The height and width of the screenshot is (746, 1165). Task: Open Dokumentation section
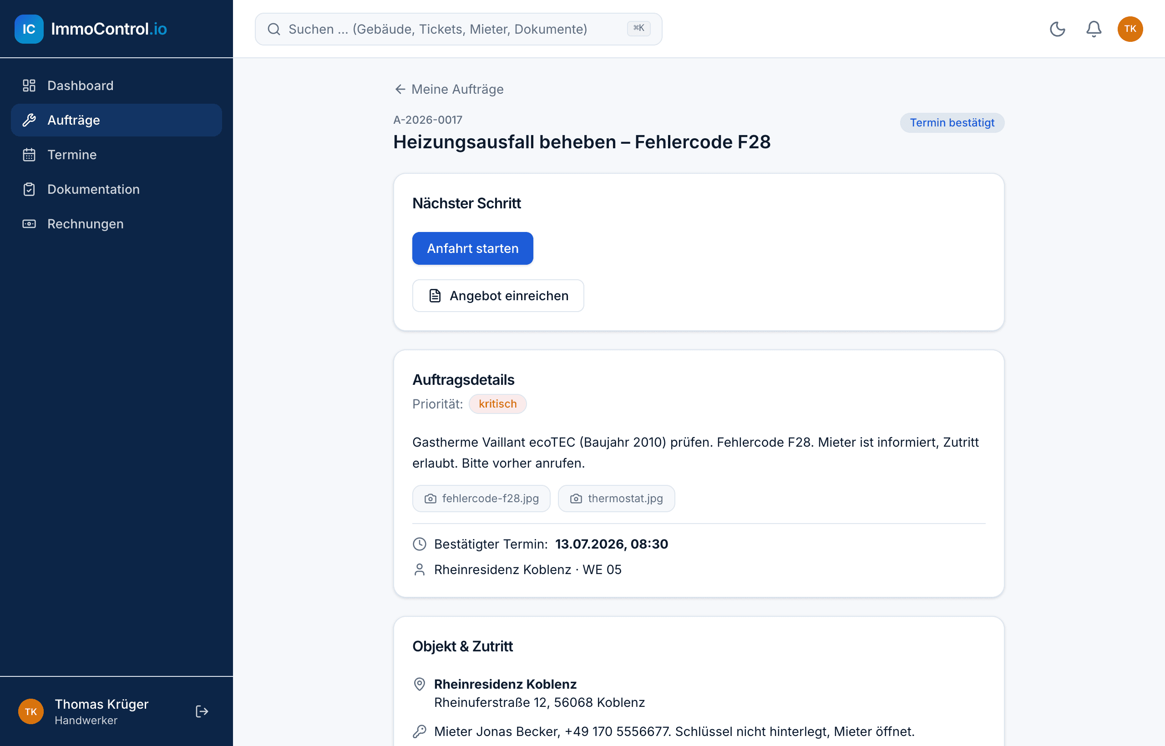point(116,189)
